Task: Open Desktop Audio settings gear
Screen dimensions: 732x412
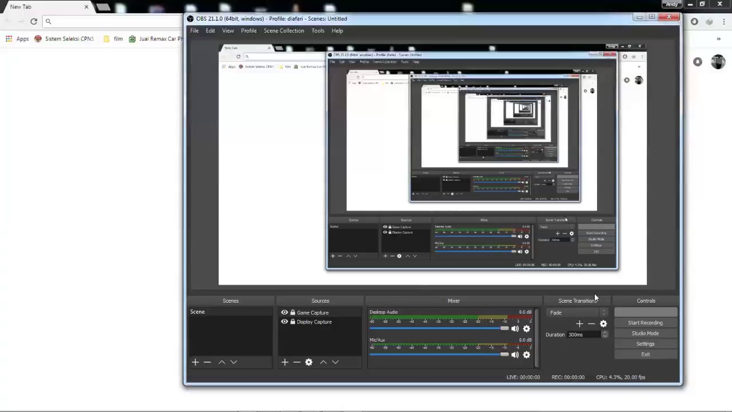Action: [x=527, y=328]
